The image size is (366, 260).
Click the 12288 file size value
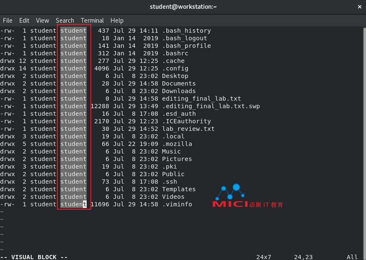(100, 106)
